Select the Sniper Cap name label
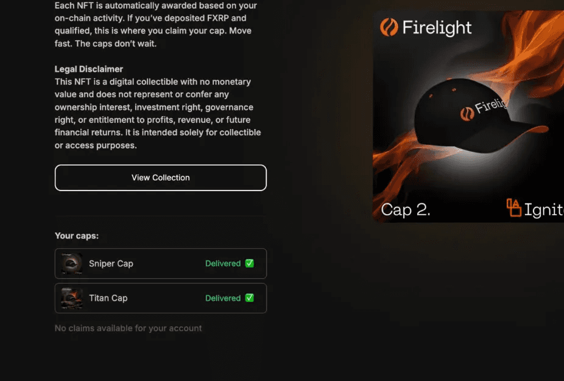This screenshot has height=381, width=564. (111, 264)
